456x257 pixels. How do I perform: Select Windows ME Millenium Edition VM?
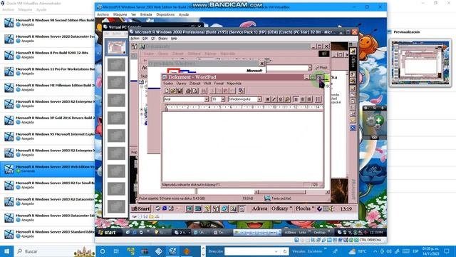(x=48, y=87)
